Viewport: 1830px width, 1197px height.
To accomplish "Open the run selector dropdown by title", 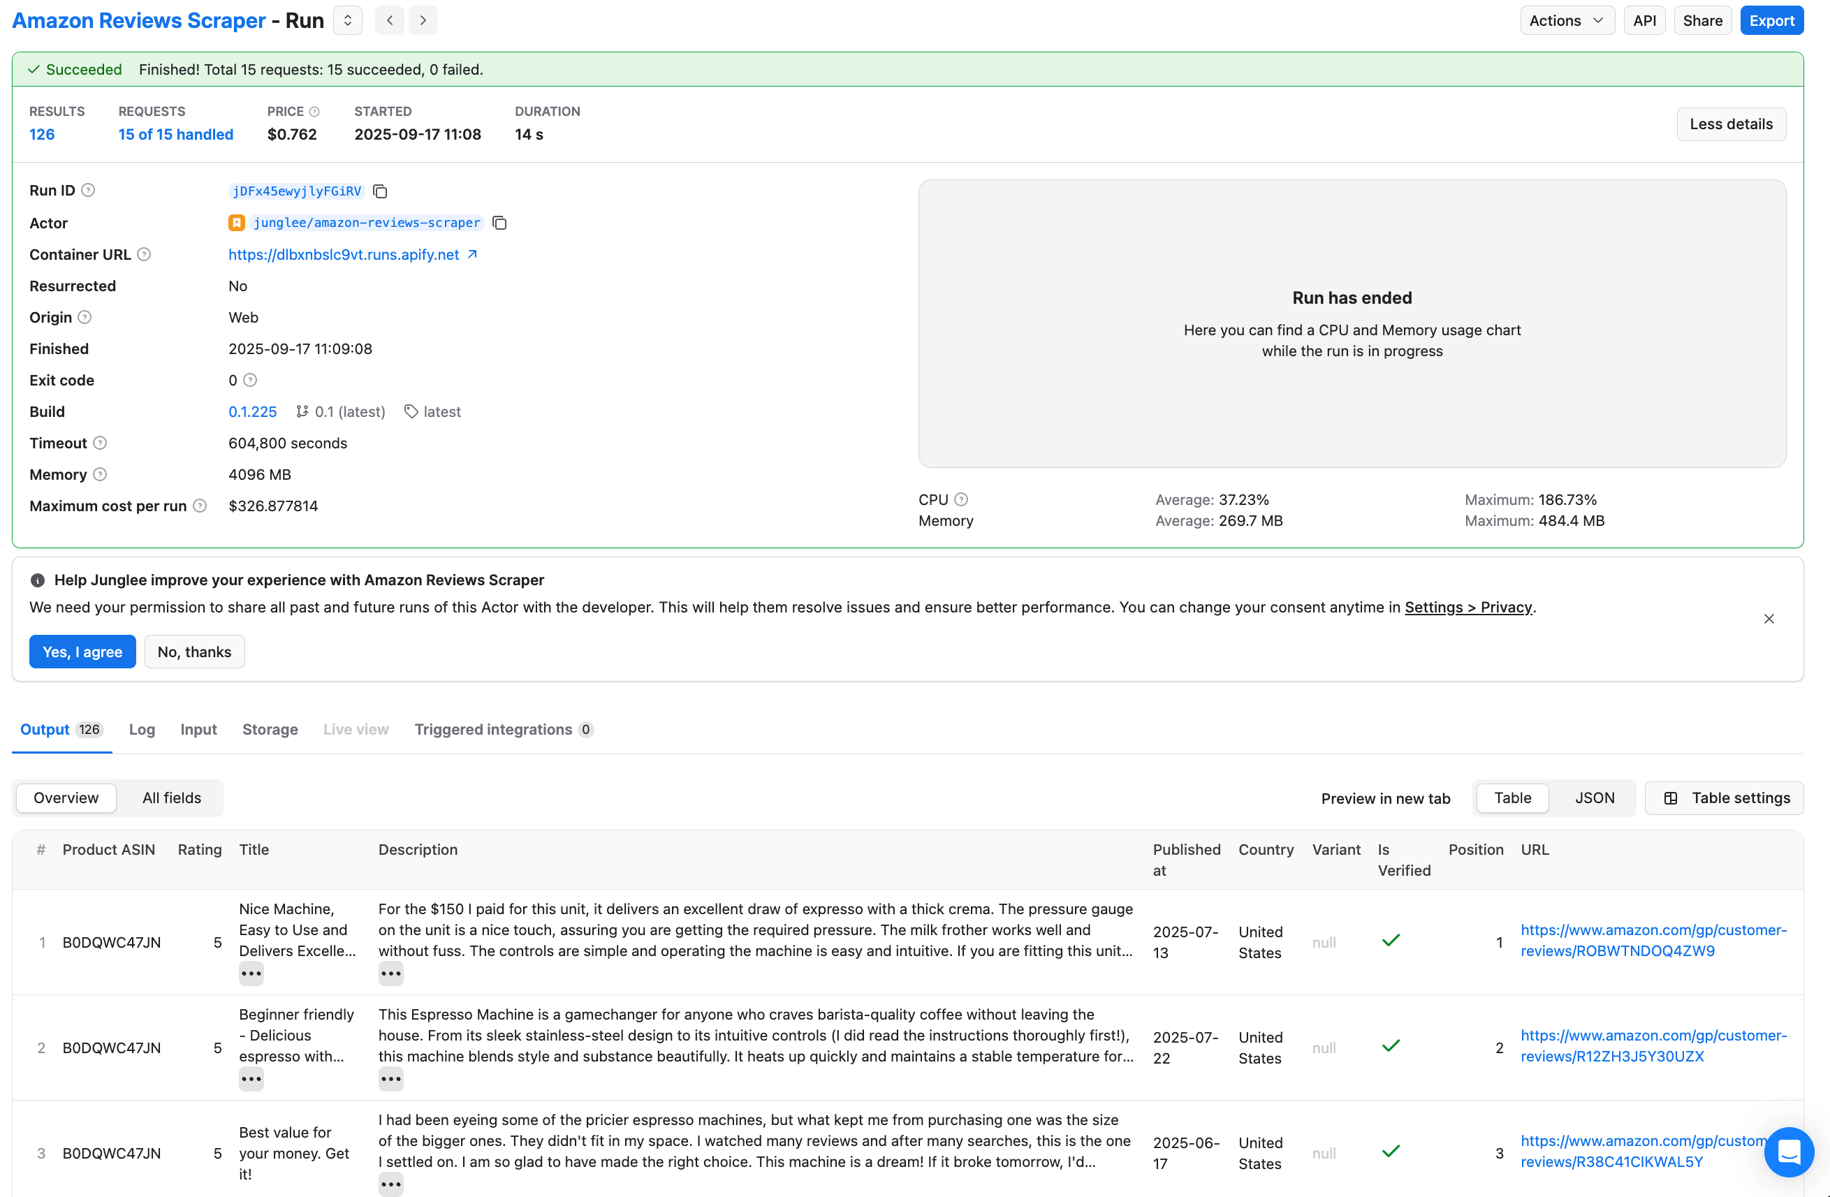I will pos(348,21).
